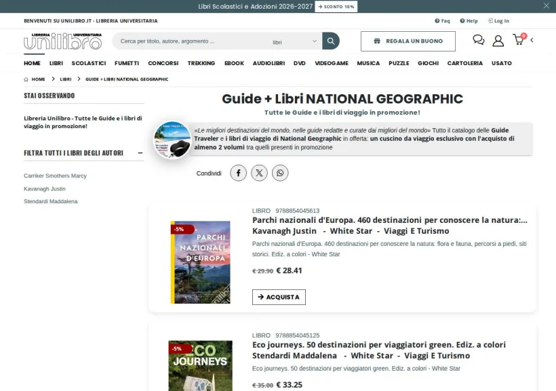556x391 pixels.
Task: Click the SCONTO 10% banner button
Action: point(336,6)
